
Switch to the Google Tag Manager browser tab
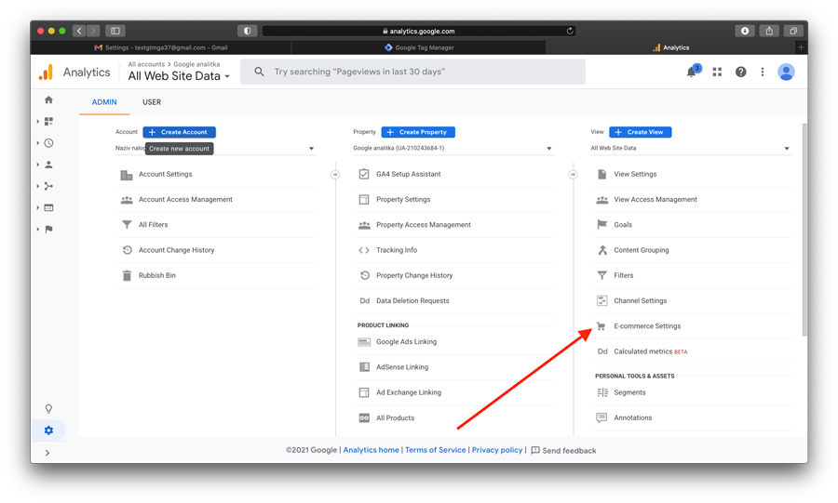coord(419,47)
